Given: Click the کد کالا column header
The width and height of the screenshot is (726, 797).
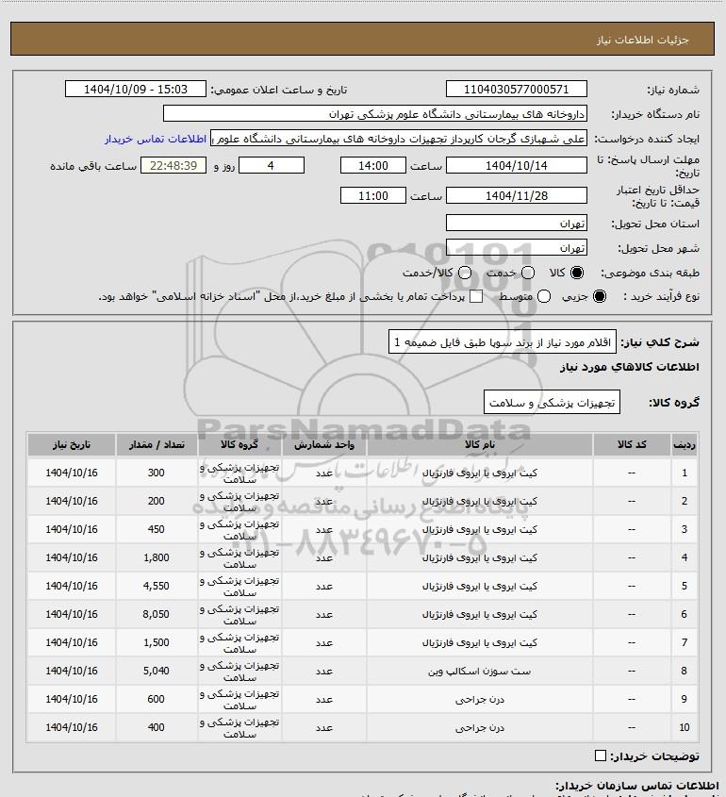Looking at the screenshot, I should pyautogui.click(x=632, y=445).
